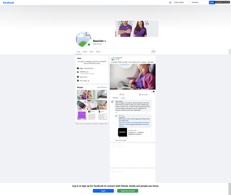Open photo of smiling woman thumbnail
The height and width of the screenshot is (195, 231).
pos(92,95)
